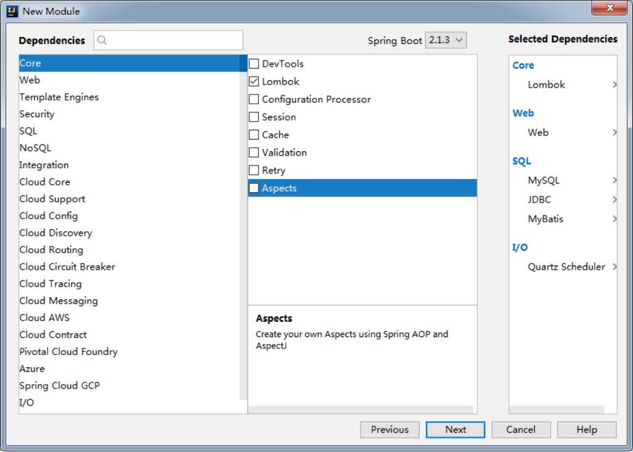This screenshot has width=633, height=452.
Task: Proceed with the Next button
Action: [456, 429]
